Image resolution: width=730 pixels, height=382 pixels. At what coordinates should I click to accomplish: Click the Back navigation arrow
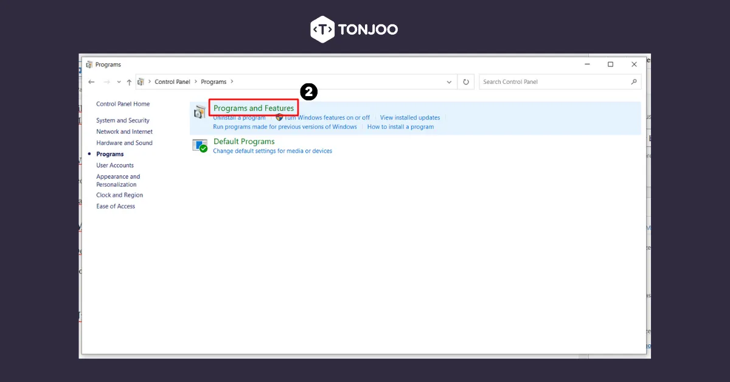(x=91, y=82)
